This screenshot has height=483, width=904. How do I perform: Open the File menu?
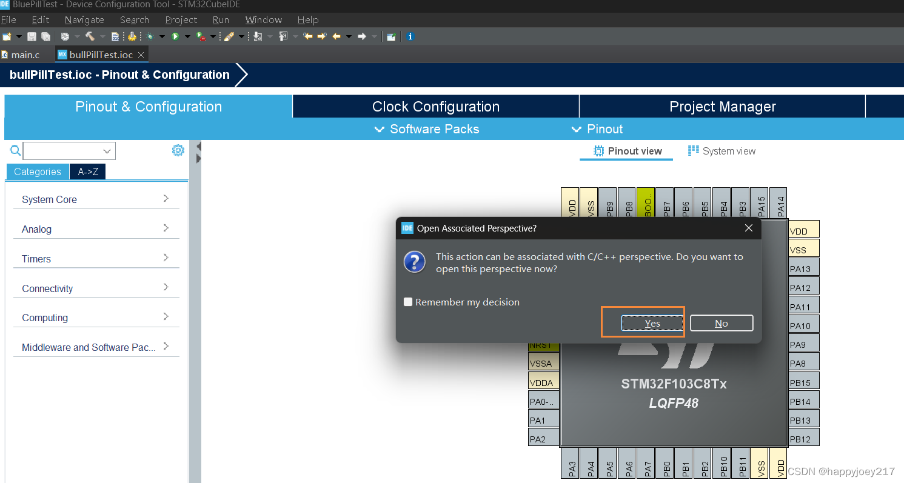pyautogui.click(x=8, y=20)
